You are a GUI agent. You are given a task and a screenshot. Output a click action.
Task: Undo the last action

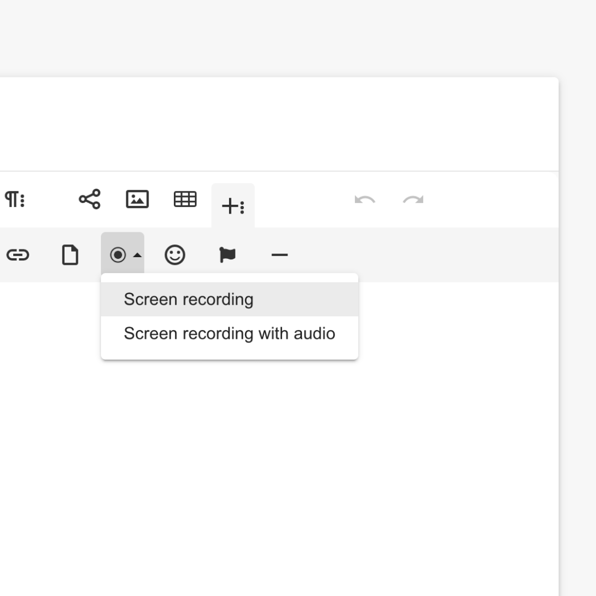click(x=365, y=200)
